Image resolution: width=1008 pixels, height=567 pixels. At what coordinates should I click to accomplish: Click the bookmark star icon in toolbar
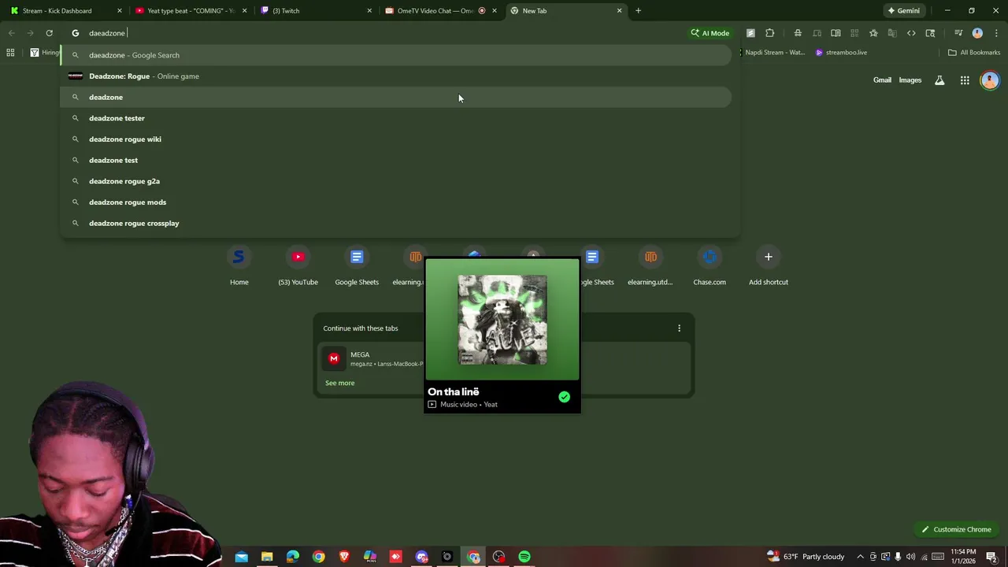point(873,33)
